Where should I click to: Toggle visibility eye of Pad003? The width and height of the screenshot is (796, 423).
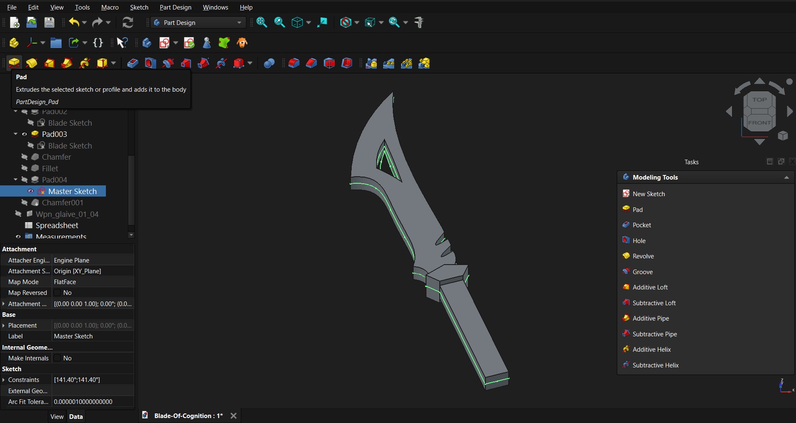point(24,134)
